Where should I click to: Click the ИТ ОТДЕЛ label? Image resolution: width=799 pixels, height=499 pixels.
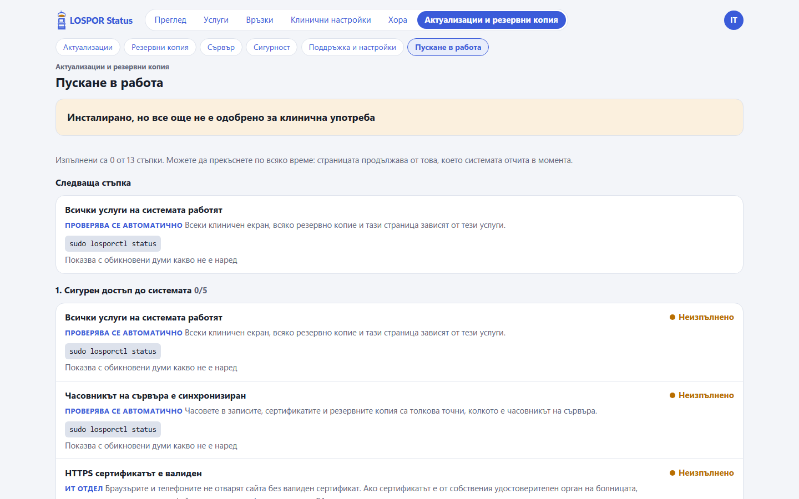point(84,488)
